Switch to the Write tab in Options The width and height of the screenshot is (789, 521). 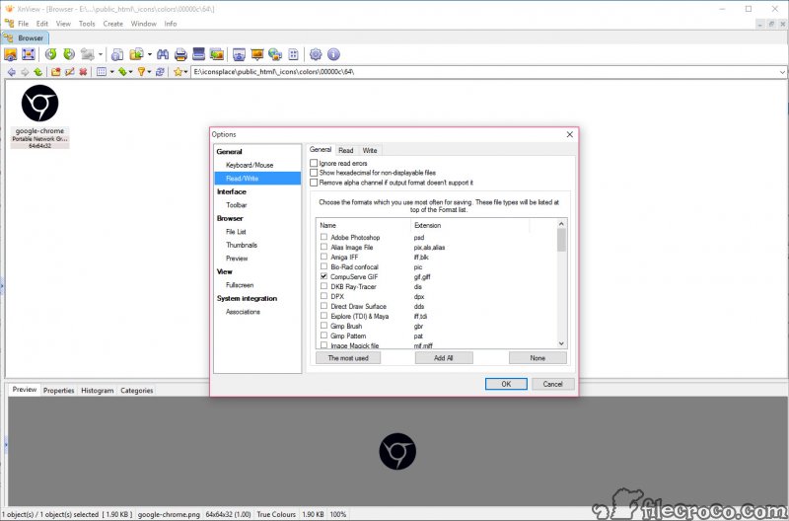(x=369, y=150)
